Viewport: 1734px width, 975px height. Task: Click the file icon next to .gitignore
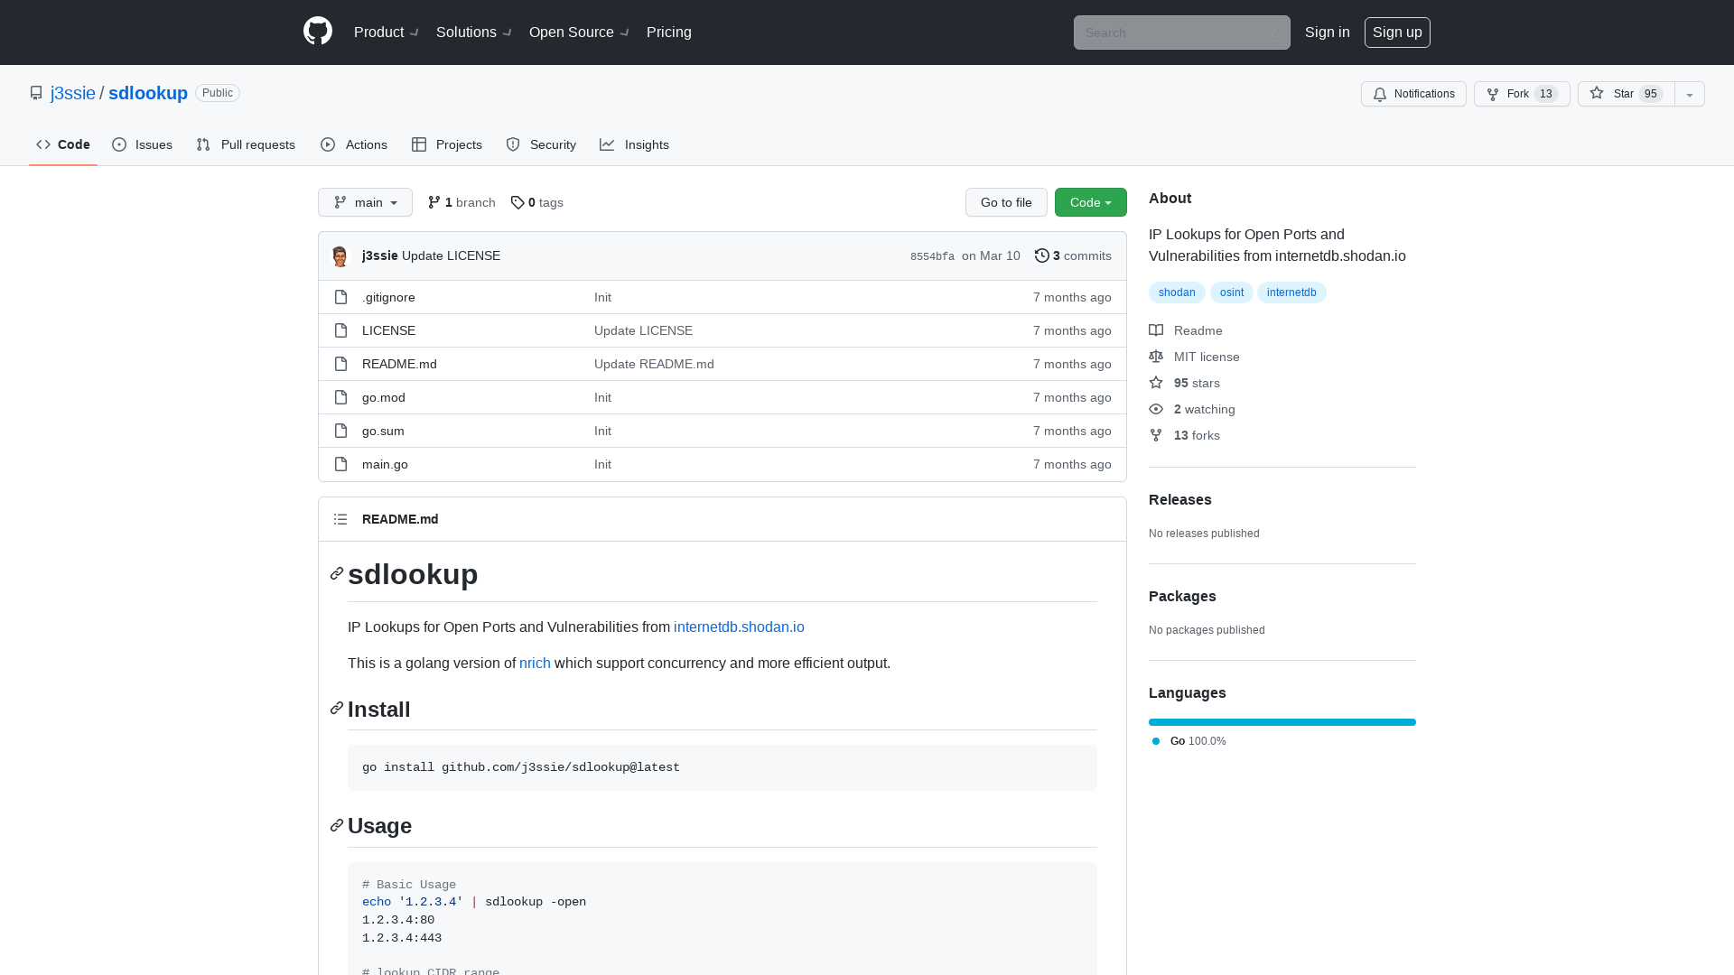point(340,297)
